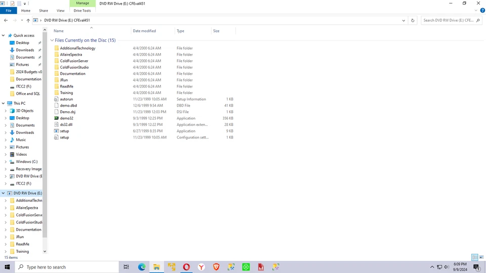Open ITCC2 (F:) in Quick access
Screen dimensions: 486x273
[x=24, y=86]
